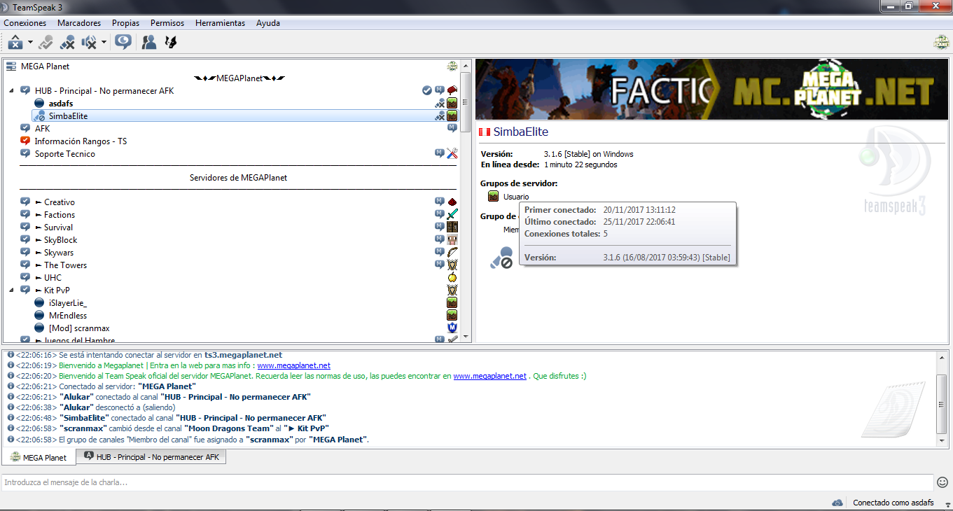The image size is (953, 511).
Task: Select the AFK channel
Action: (42, 129)
